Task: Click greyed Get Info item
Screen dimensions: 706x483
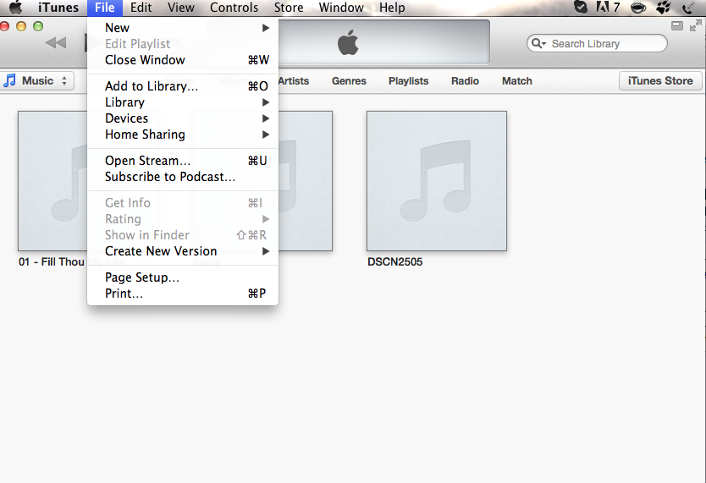Action: click(183, 203)
